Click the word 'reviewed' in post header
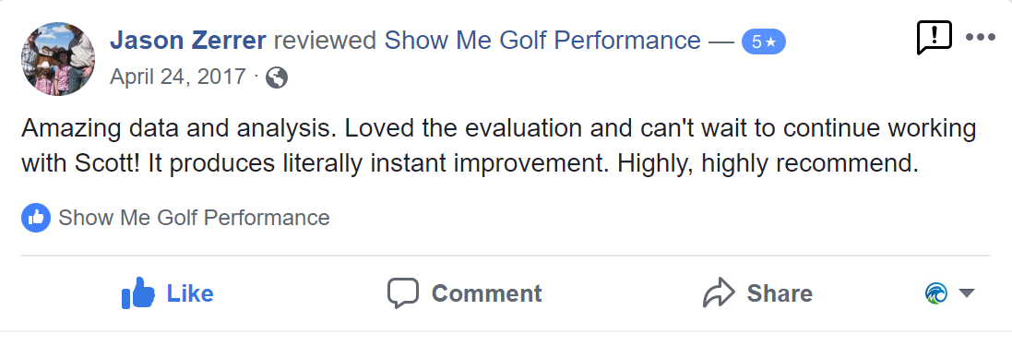Viewport: 1012px width, 346px height. coord(326,41)
